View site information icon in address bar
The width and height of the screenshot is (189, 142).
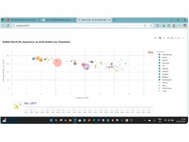[14, 25]
